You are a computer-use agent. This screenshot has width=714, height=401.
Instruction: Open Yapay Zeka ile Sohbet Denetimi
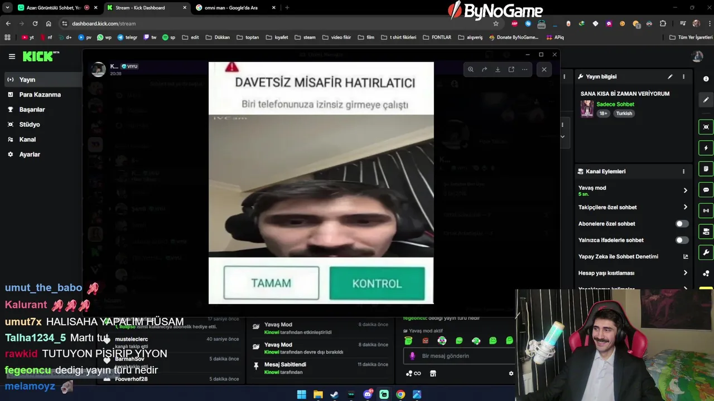coord(633,257)
